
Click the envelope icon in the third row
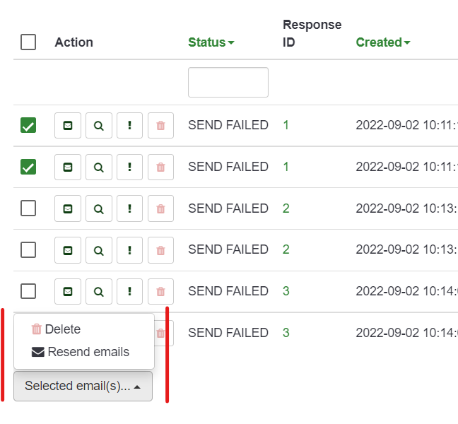(x=68, y=209)
